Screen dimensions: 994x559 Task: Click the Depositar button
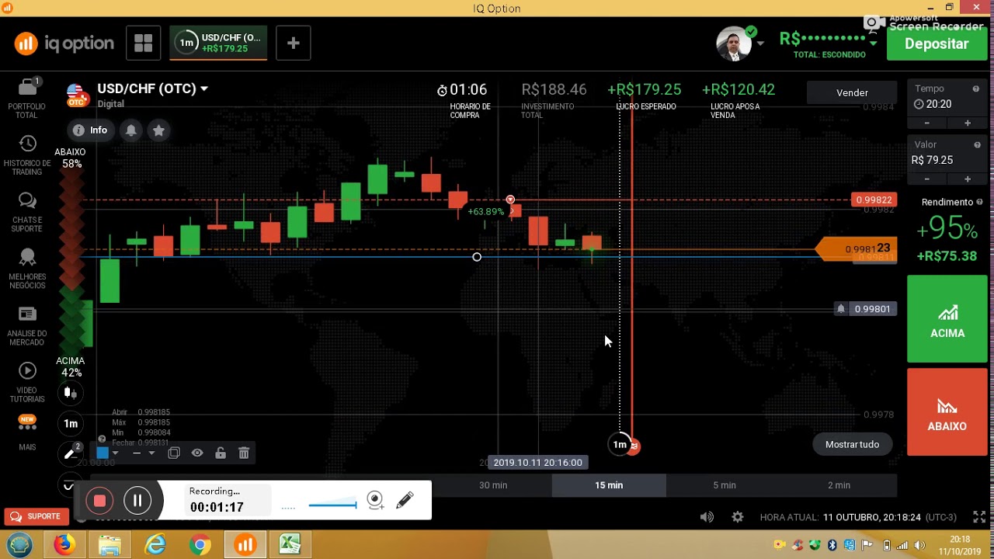click(x=937, y=44)
